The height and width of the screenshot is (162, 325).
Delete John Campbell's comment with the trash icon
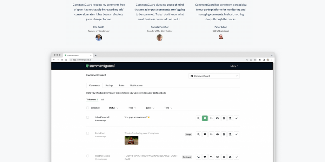click(224, 118)
